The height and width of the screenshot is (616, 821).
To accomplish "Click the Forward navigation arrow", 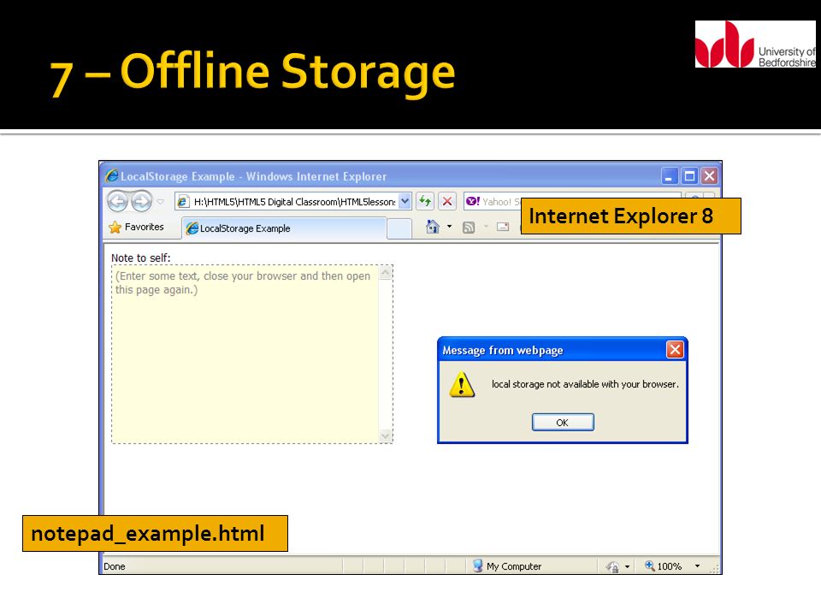I will [141, 202].
